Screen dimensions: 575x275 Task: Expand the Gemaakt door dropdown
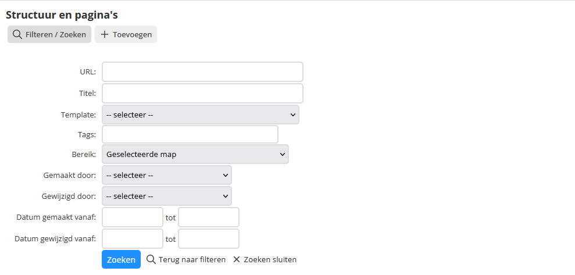[x=167, y=175]
